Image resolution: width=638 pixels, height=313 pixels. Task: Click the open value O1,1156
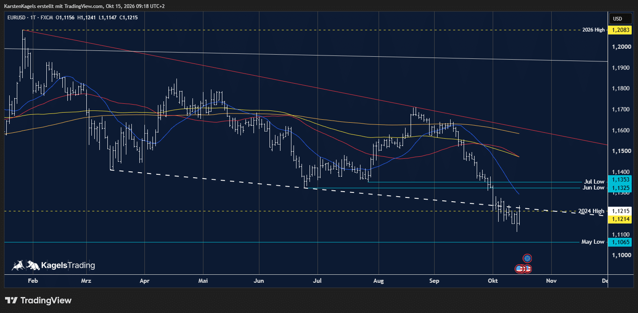65,17
